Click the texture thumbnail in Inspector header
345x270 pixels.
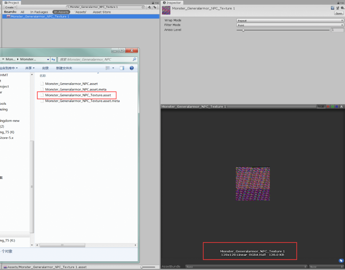point(166,10)
